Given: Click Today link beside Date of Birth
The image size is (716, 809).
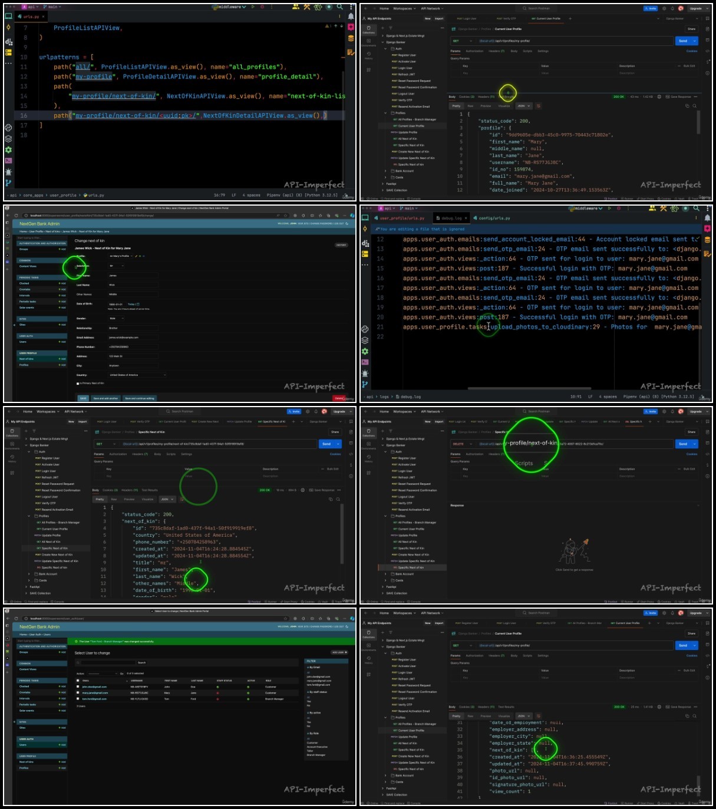Looking at the screenshot, I should point(131,304).
